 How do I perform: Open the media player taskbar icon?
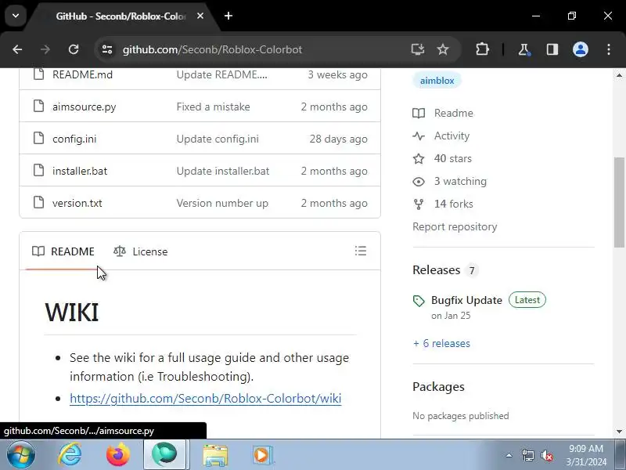(262, 455)
